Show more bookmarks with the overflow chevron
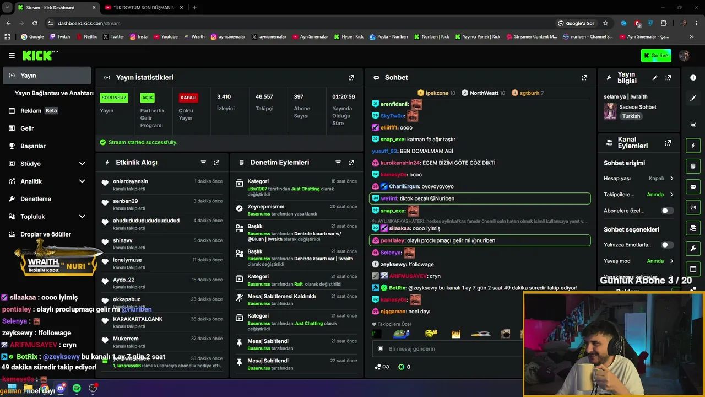Screen dimensions: 705x397 [692, 37]
